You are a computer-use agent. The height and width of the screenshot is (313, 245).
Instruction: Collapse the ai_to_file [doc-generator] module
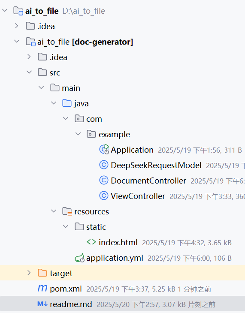coord(17,41)
